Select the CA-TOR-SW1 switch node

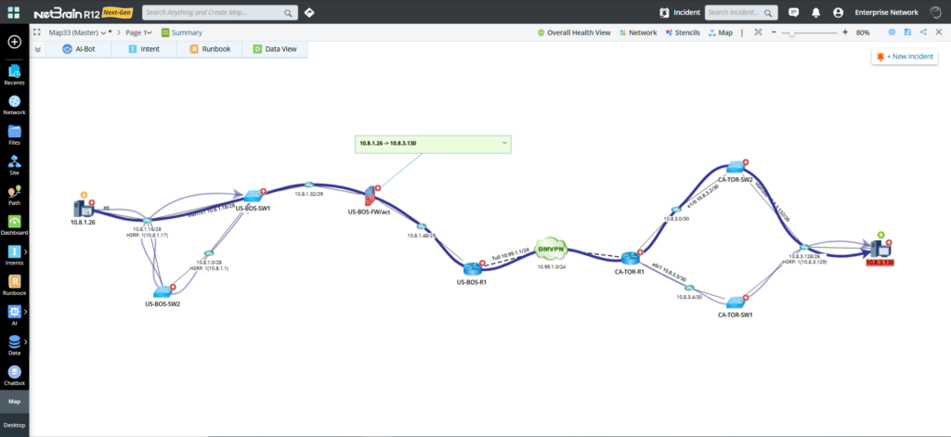click(735, 302)
